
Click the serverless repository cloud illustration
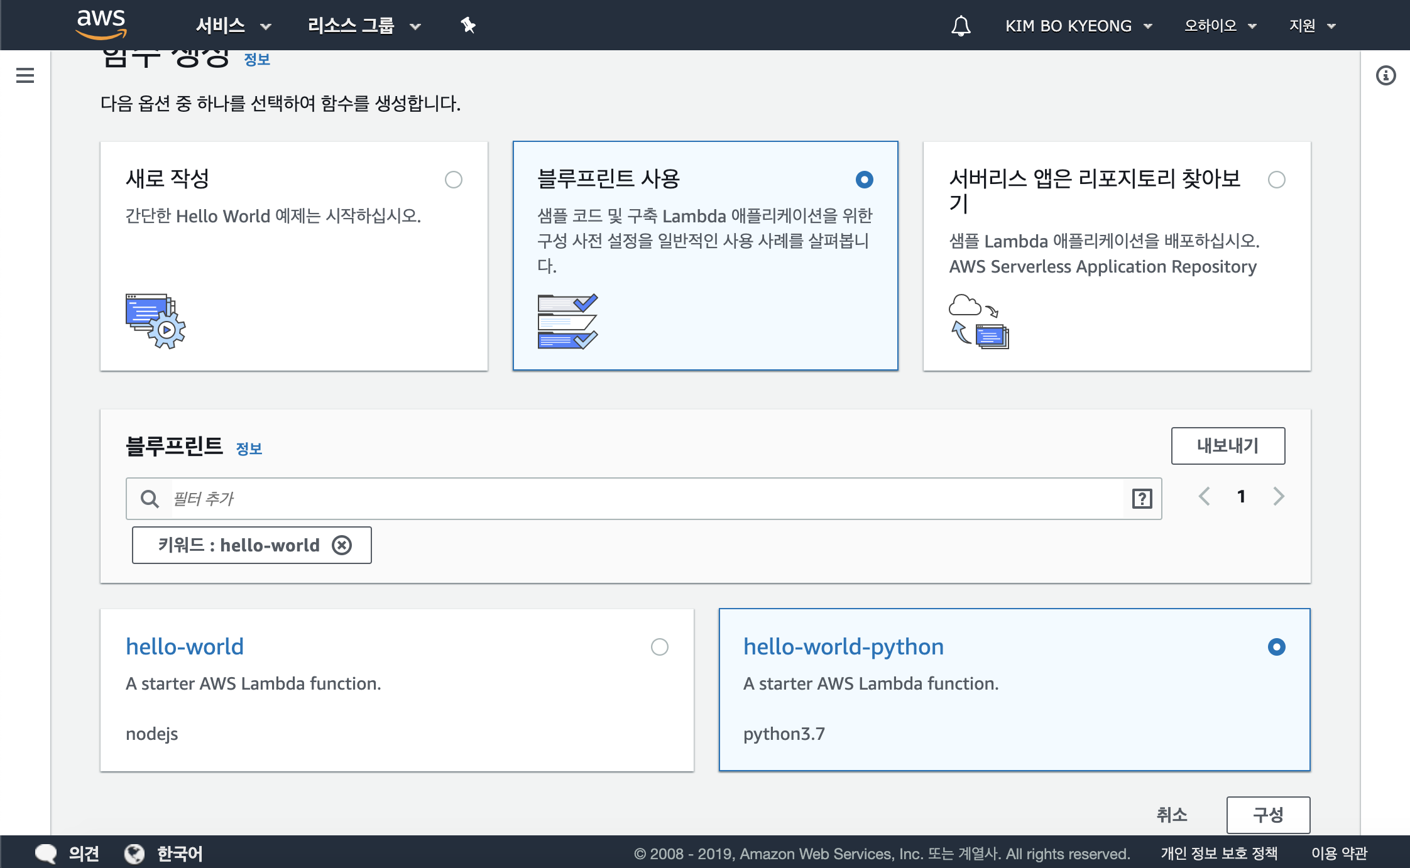pos(979,321)
